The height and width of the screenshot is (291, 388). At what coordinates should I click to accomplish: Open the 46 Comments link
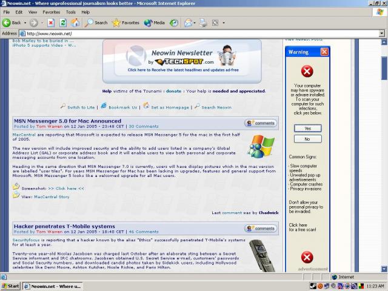(144, 232)
